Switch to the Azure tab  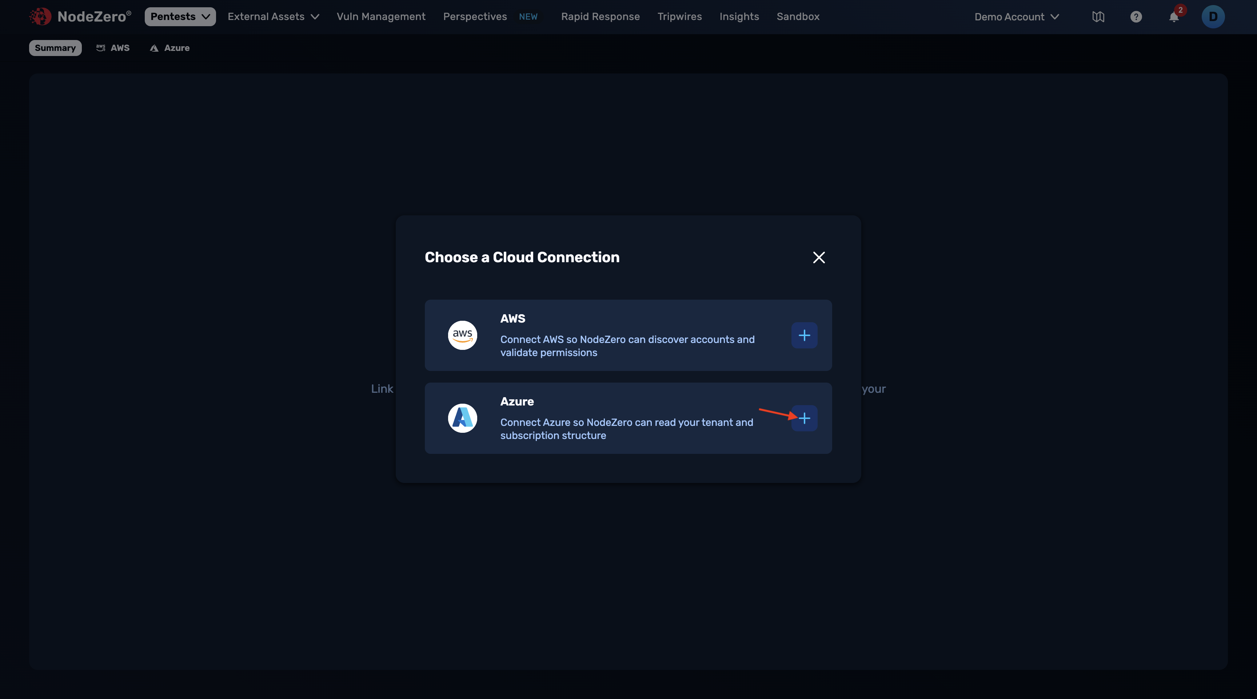pos(169,48)
